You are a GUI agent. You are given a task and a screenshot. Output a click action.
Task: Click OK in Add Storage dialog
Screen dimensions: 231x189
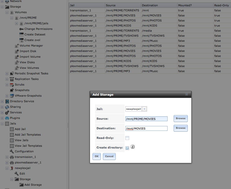pyautogui.click(x=97, y=156)
